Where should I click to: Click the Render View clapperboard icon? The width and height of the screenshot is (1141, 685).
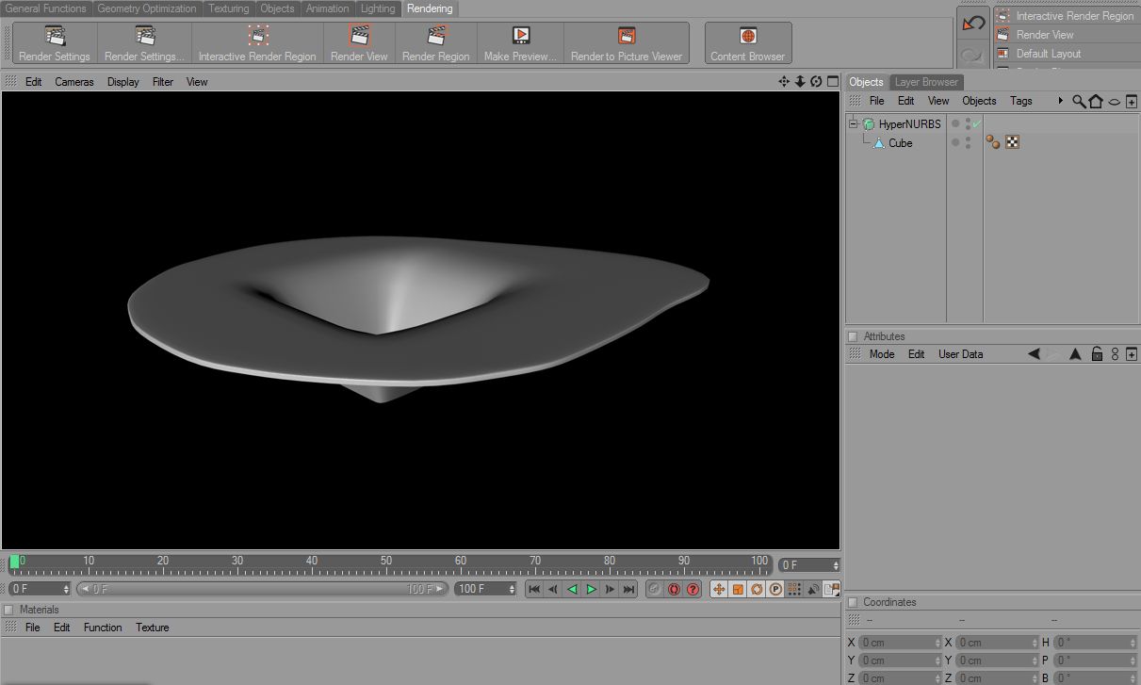point(359,37)
